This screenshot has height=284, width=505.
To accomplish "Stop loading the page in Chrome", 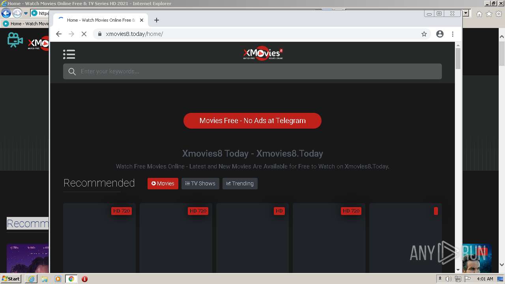I will [x=84, y=34].
